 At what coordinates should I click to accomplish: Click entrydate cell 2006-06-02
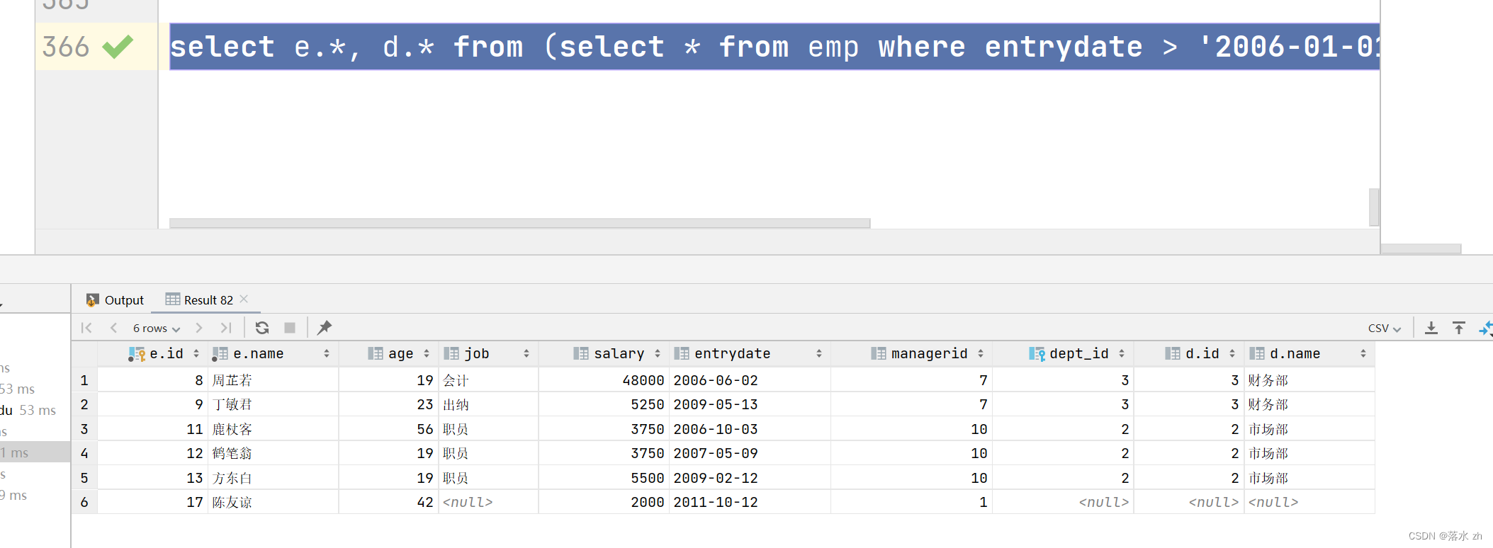click(750, 380)
